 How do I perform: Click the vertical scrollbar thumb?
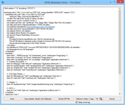(x=119, y=42)
